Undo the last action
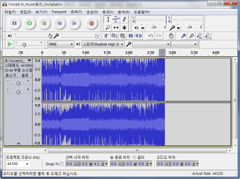 tap(151, 36)
